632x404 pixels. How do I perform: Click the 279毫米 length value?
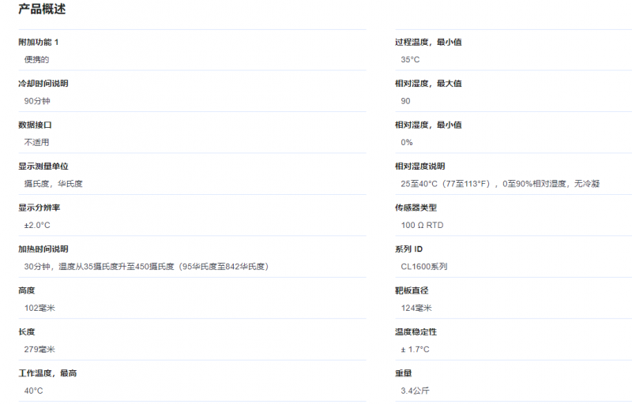[39, 349]
